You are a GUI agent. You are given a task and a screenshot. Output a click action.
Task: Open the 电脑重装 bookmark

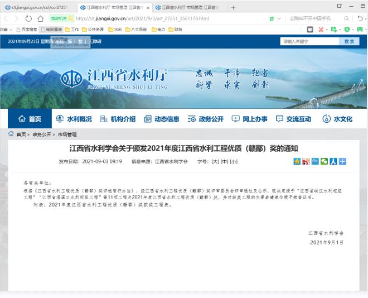click(x=51, y=30)
